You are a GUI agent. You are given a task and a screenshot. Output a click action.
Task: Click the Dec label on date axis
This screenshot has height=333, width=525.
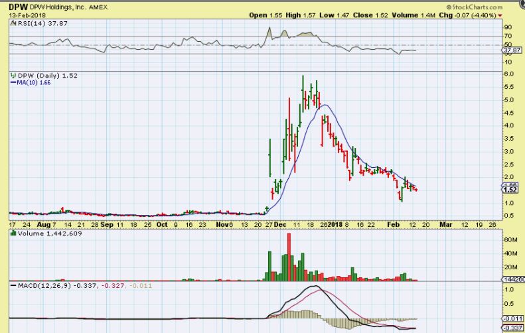coord(280,225)
